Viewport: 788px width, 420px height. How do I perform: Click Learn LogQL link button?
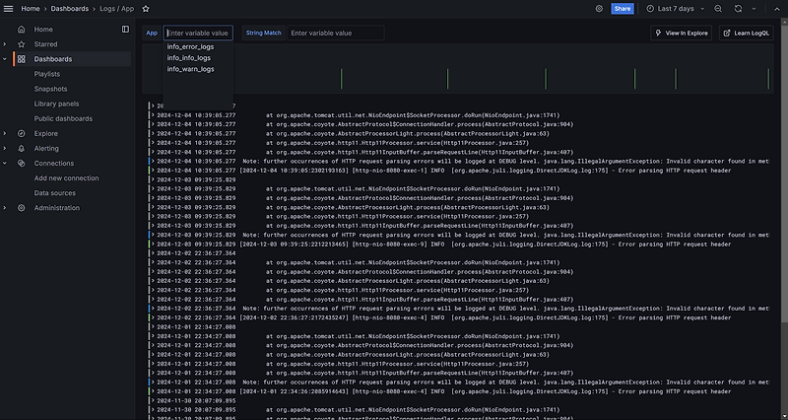click(x=747, y=33)
